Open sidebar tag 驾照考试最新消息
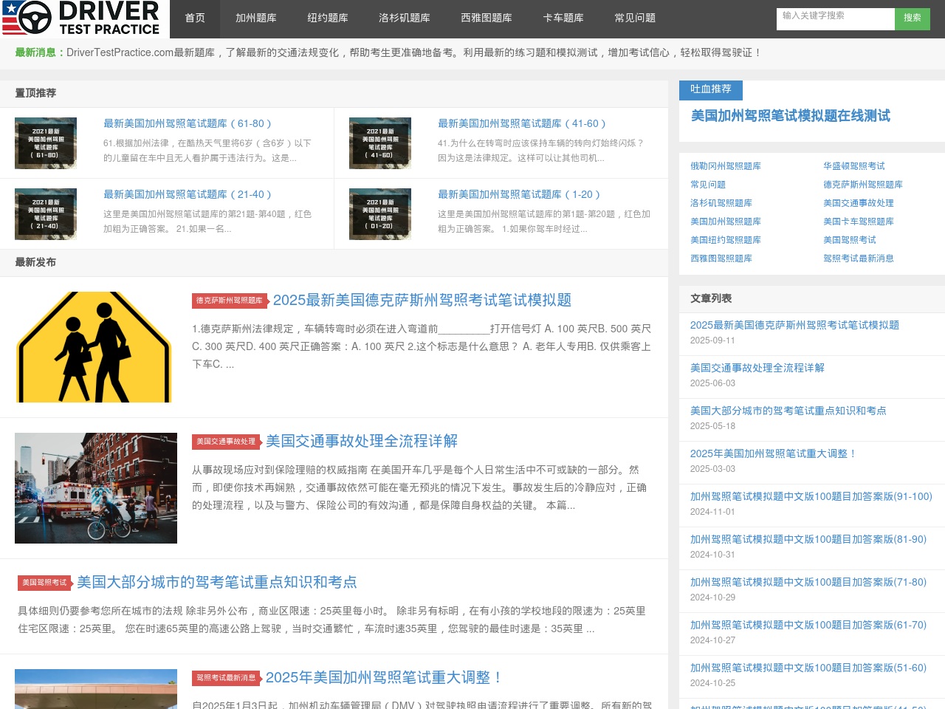This screenshot has height=709, width=945. tap(859, 258)
